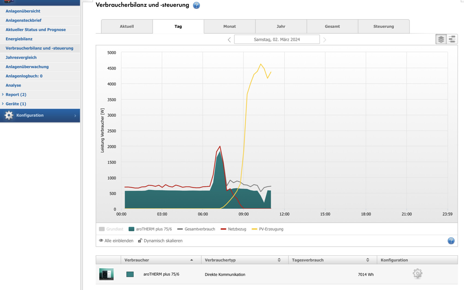This screenshot has height=290, width=464.
Task: Open the Steuerung tab
Action: tap(383, 26)
